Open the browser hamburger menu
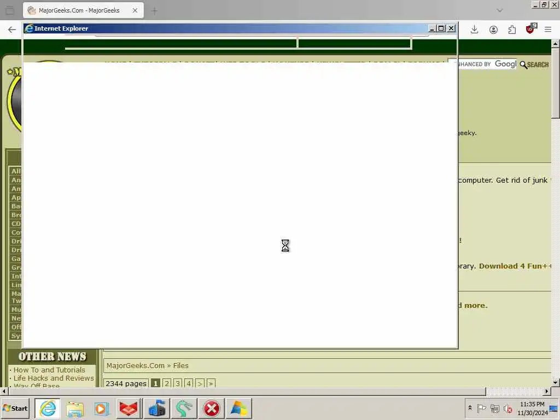This screenshot has height=420, width=560. (x=548, y=30)
